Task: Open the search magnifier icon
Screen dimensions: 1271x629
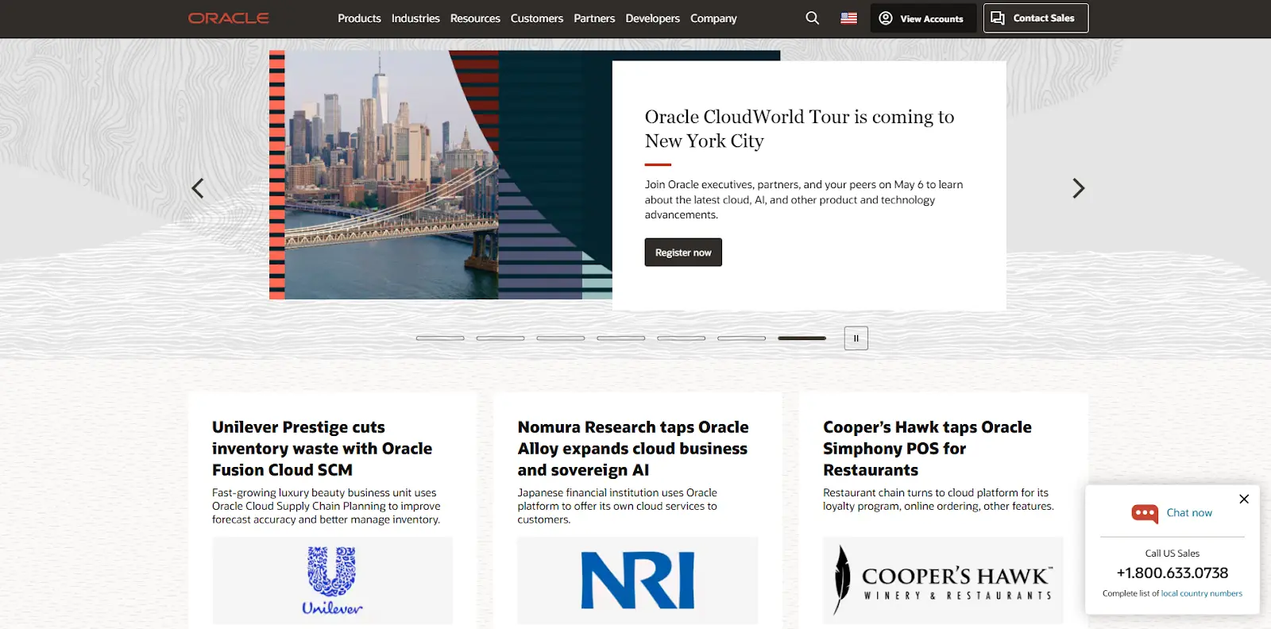Action: [x=812, y=17]
